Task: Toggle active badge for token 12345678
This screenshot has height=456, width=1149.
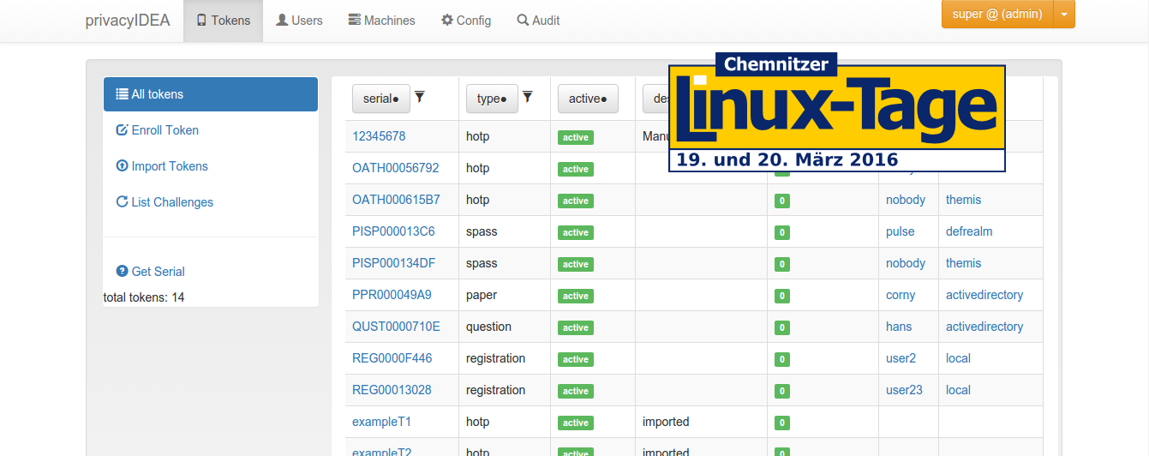Action: coord(576,137)
